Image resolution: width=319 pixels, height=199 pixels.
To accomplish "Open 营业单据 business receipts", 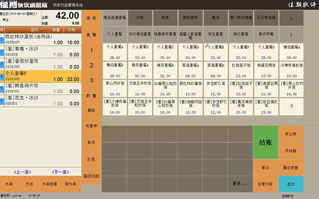I will [291, 168].
